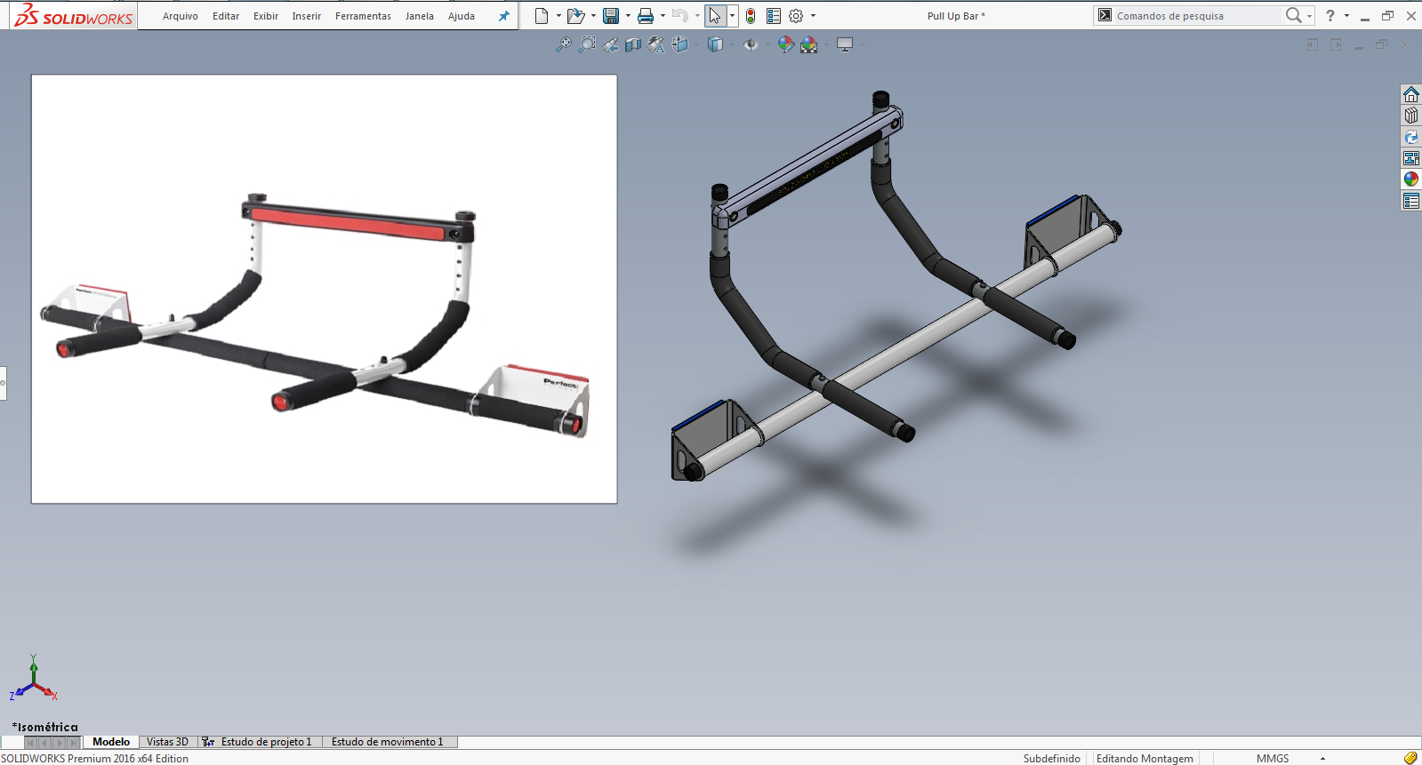Open the Estudo de projeto 1 tab
This screenshot has width=1422, height=765.
(x=258, y=742)
